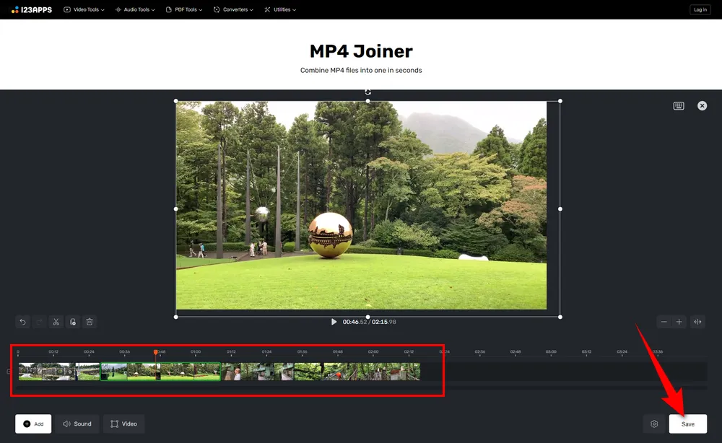722x443 pixels.
Task: Click the undo arrow icon
Action: (22, 322)
